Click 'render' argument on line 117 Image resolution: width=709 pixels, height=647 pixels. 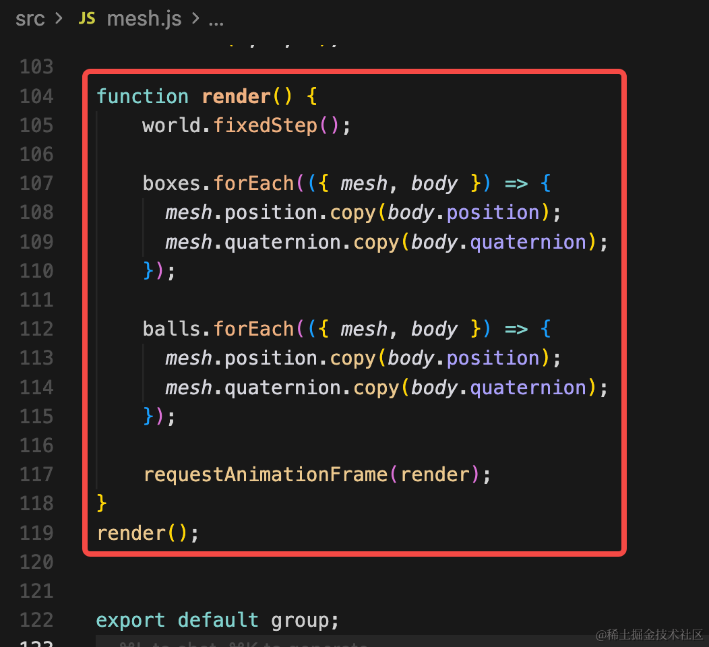[435, 474]
